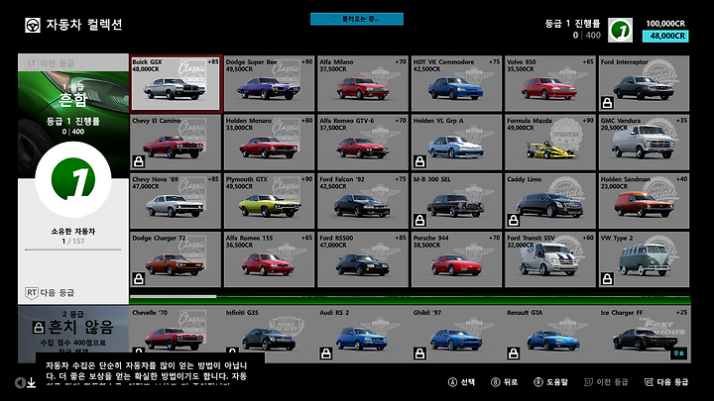Click the bottom-bar RT 다음 등급 prompt
This screenshot has height=401, width=714.
click(666, 382)
